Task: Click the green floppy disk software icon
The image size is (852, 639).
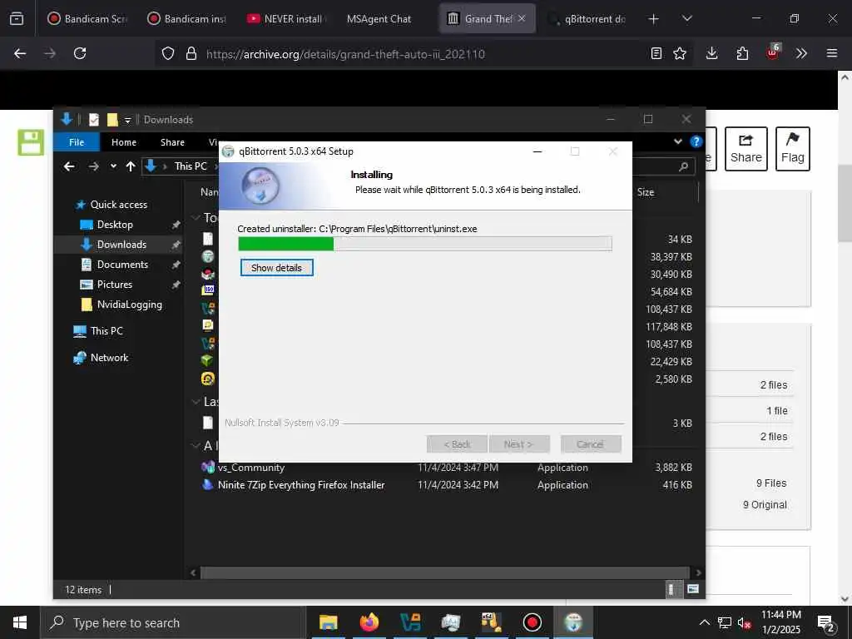Action: point(31,143)
